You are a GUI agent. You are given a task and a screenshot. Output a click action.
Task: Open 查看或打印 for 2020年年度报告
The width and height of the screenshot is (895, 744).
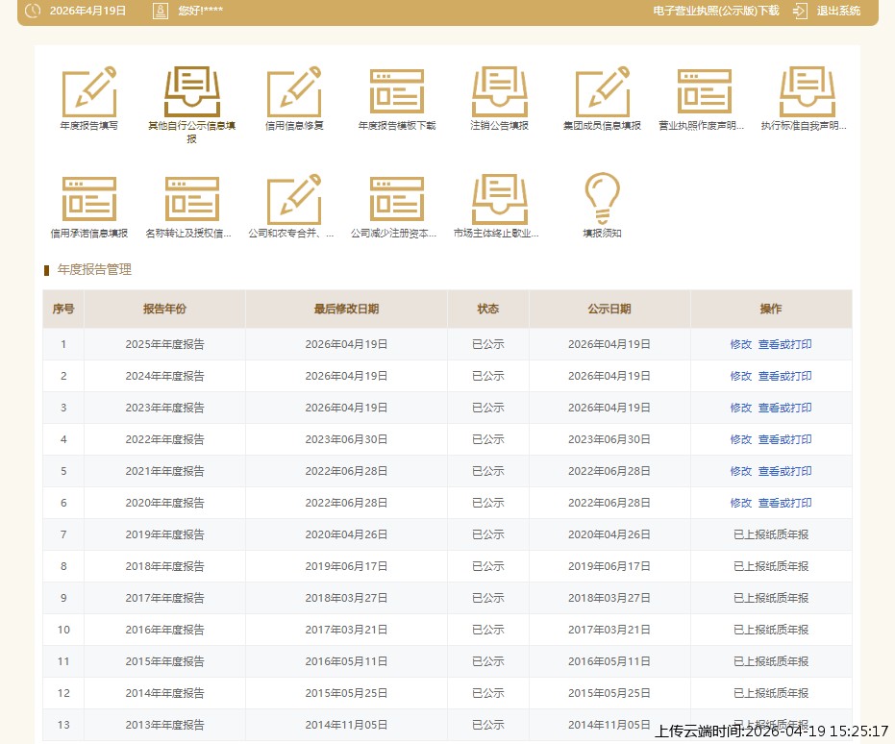click(x=784, y=503)
